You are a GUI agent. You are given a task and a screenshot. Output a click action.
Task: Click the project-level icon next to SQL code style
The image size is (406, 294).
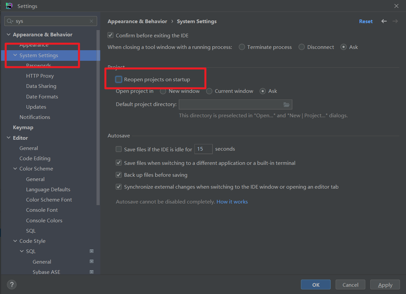pyautogui.click(x=92, y=251)
